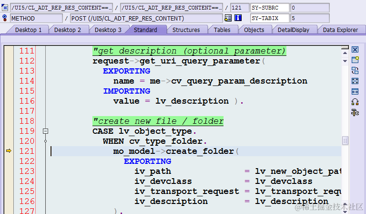Click the SY-SUBRC field label
Viewport: 366px width, 214px height.
click(x=270, y=8)
